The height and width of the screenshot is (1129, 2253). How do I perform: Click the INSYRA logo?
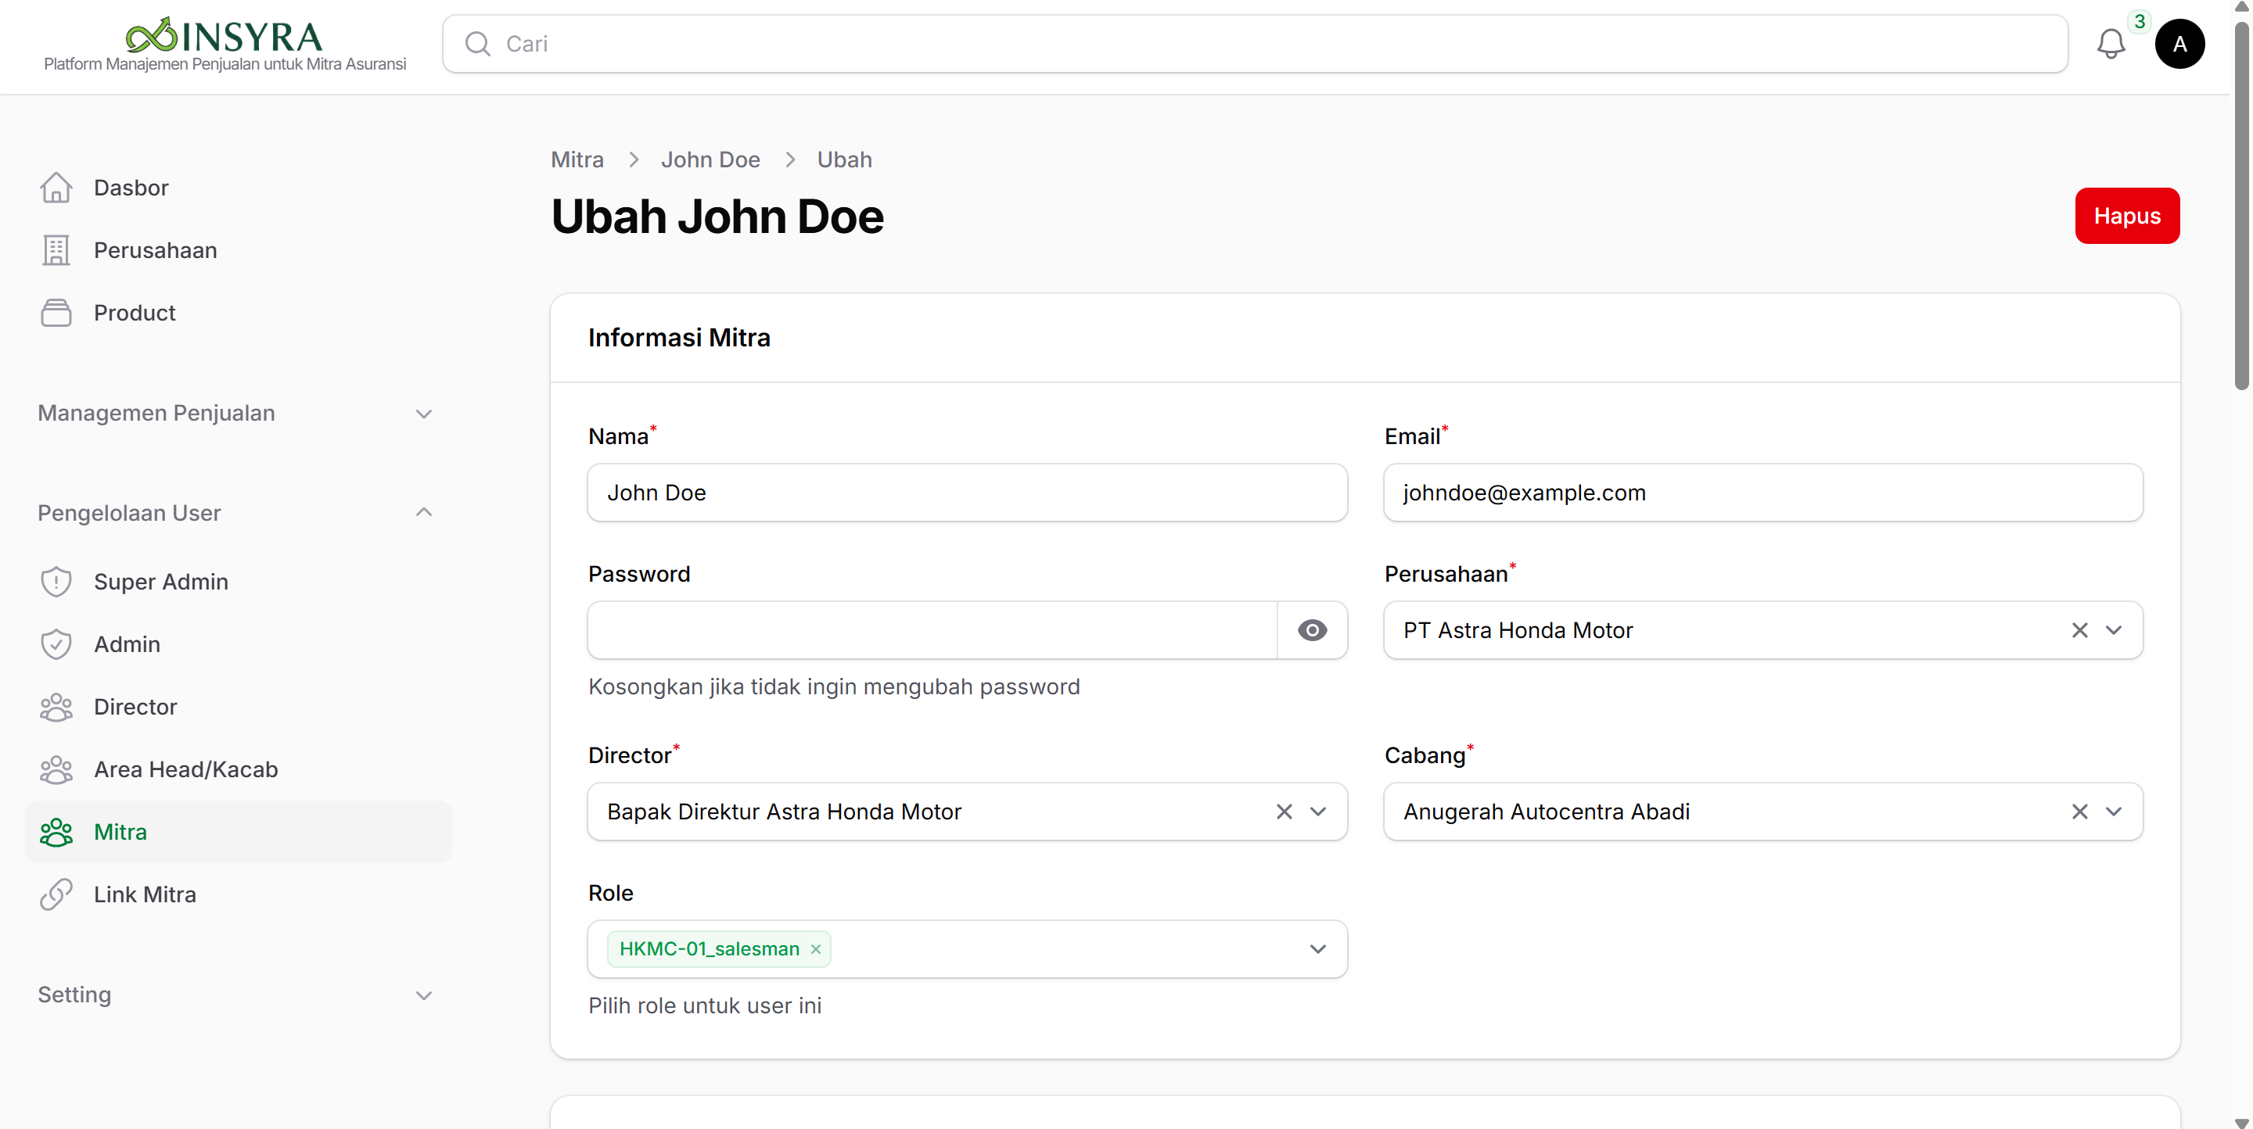point(224,36)
